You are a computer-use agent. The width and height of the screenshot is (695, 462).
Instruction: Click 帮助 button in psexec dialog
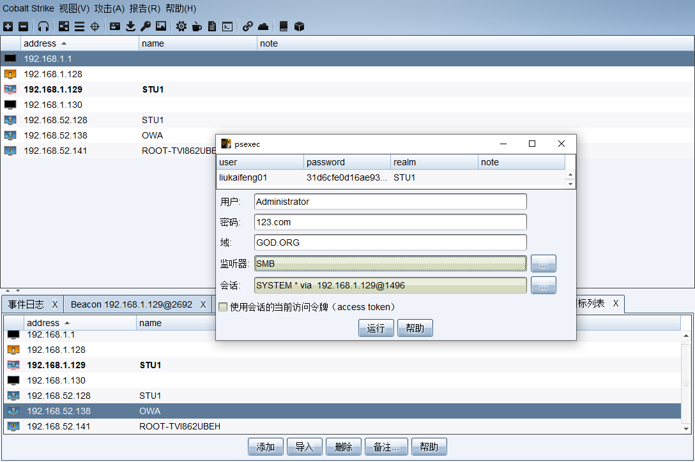click(415, 328)
